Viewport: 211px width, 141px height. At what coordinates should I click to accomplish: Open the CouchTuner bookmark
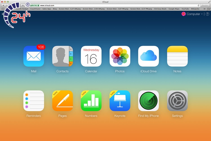(35, 9)
